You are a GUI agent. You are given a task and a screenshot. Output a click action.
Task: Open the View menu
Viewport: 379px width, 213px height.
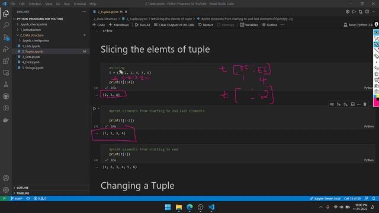pos(49,4)
